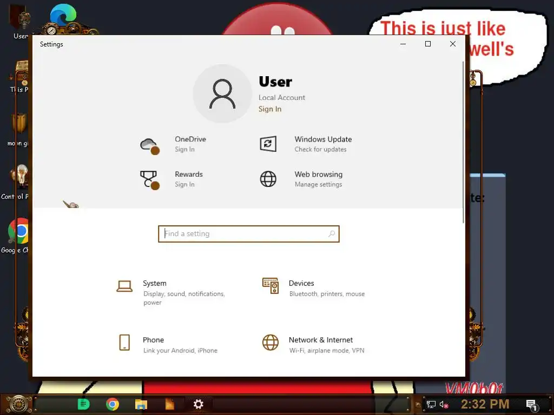Open Devices via keyboard and speaker icon
Image resolution: width=554 pixels, height=415 pixels.
pyautogui.click(x=271, y=286)
